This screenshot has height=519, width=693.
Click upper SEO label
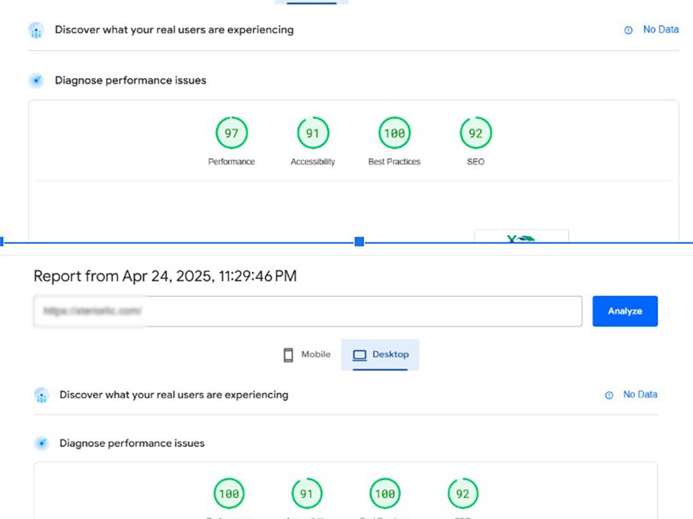pos(475,161)
